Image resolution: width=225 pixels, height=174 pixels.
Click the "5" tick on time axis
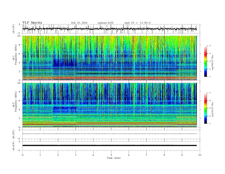coord(111,155)
